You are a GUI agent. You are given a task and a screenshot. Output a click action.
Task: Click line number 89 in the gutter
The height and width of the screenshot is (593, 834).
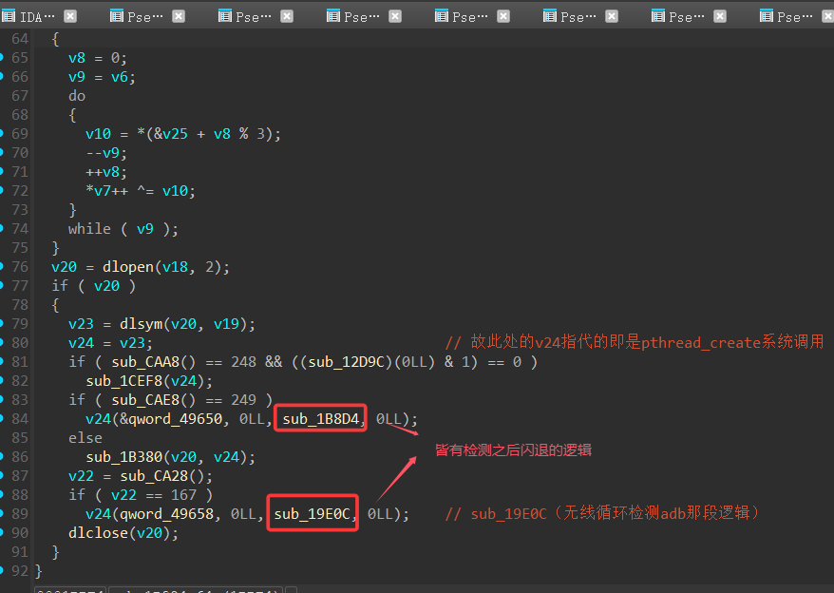[x=20, y=514]
